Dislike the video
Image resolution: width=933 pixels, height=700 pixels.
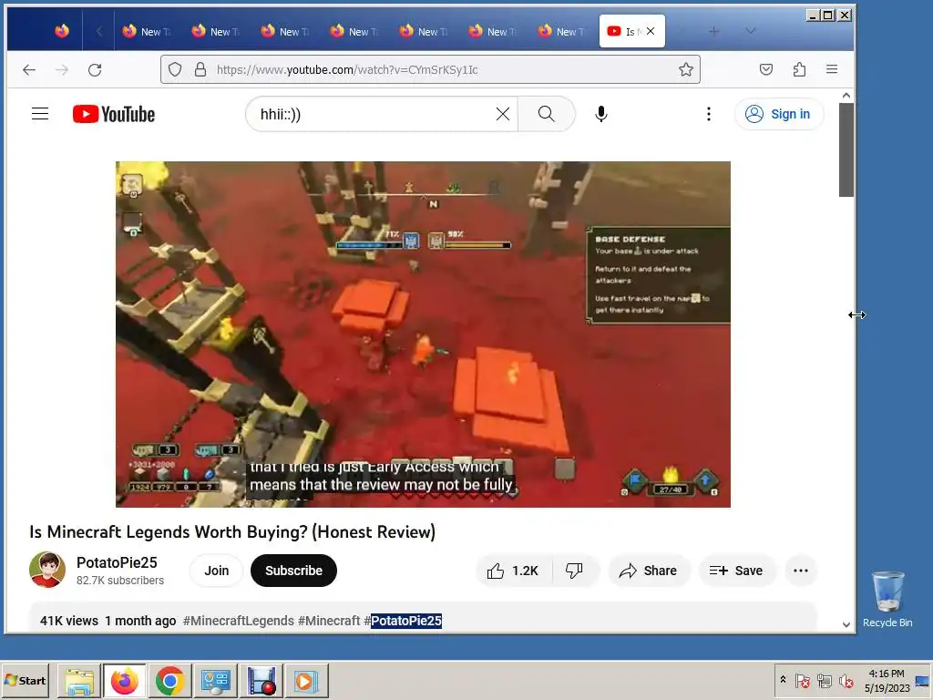coord(574,571)
